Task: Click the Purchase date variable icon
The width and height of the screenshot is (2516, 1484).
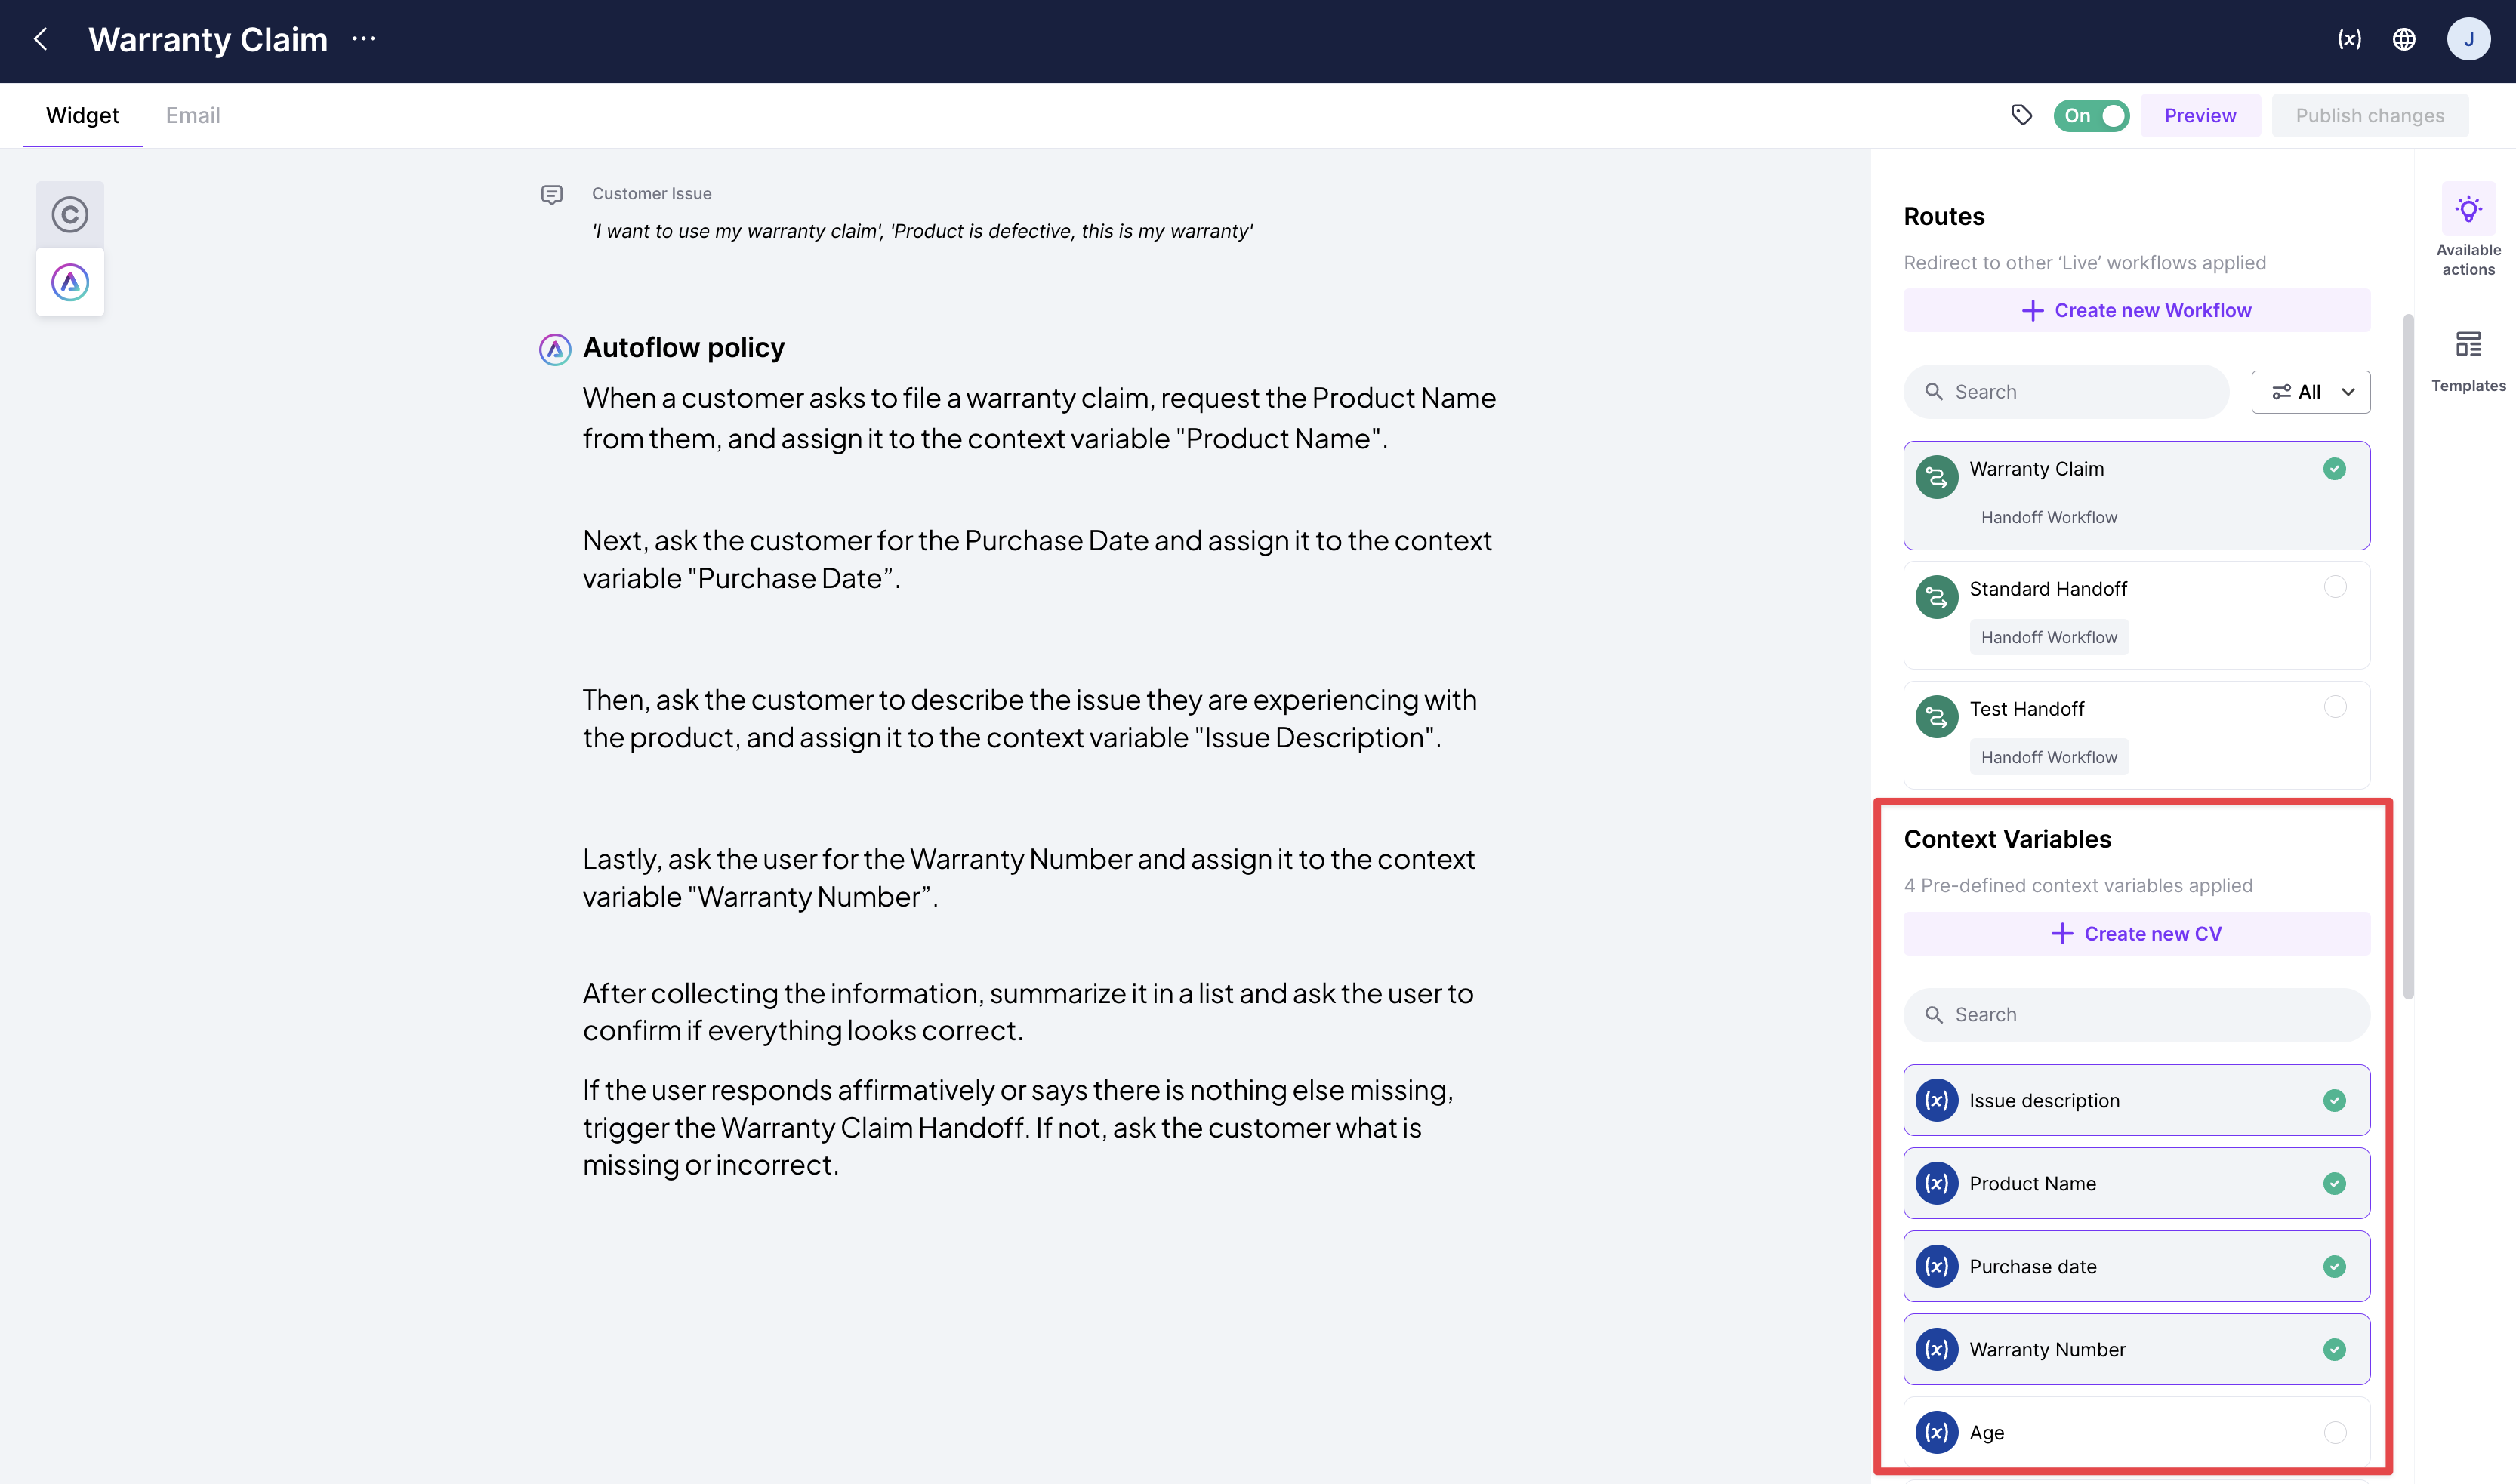Action: (1937, 1266)
